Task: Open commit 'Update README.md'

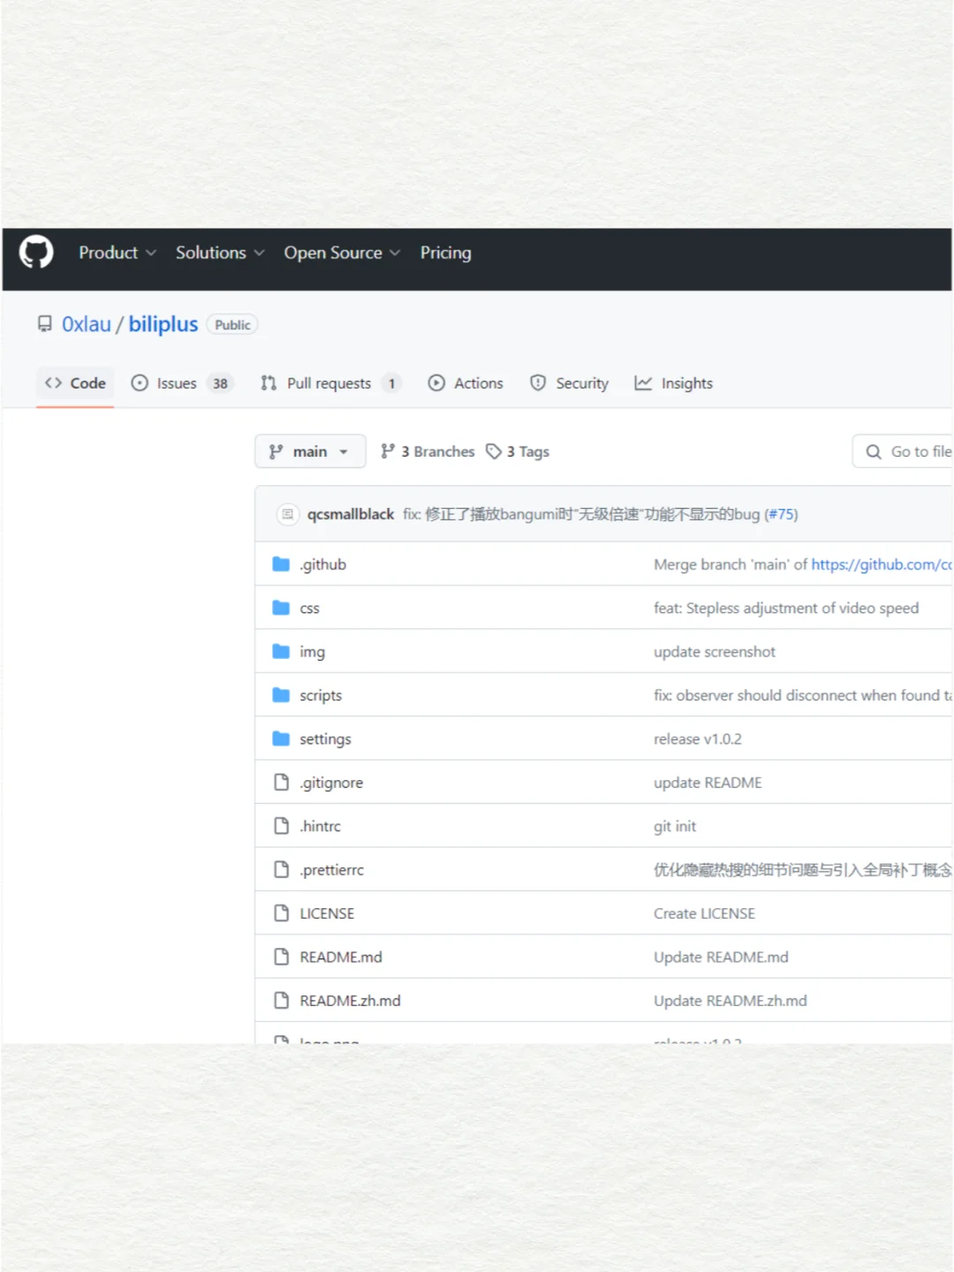Action: point(721,958)
